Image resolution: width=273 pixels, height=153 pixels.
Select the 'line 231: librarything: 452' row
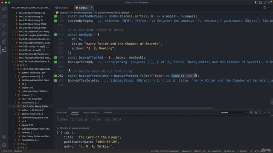(31, 13)
